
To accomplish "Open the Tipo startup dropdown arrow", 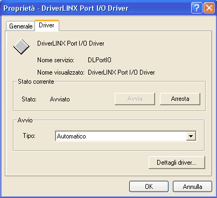I will [191, 136].
